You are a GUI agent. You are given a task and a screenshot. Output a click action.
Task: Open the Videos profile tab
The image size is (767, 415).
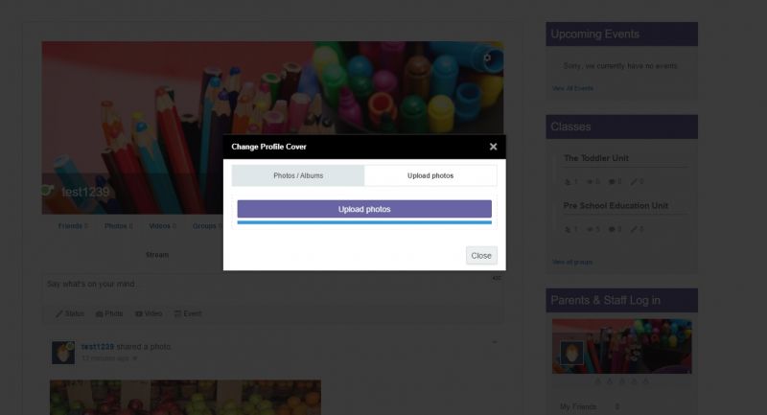tap(162, 226)
